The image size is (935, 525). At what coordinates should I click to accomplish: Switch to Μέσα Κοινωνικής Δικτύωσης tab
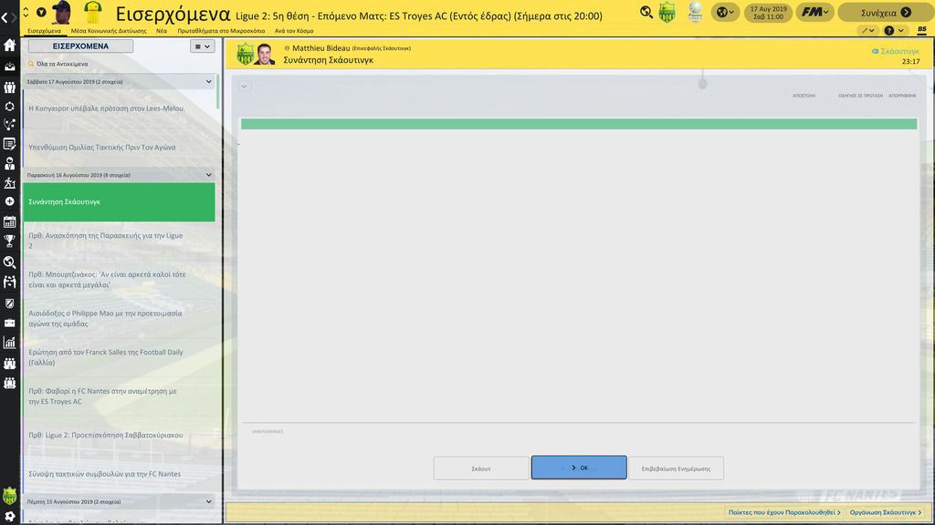(x=109, y=30)
